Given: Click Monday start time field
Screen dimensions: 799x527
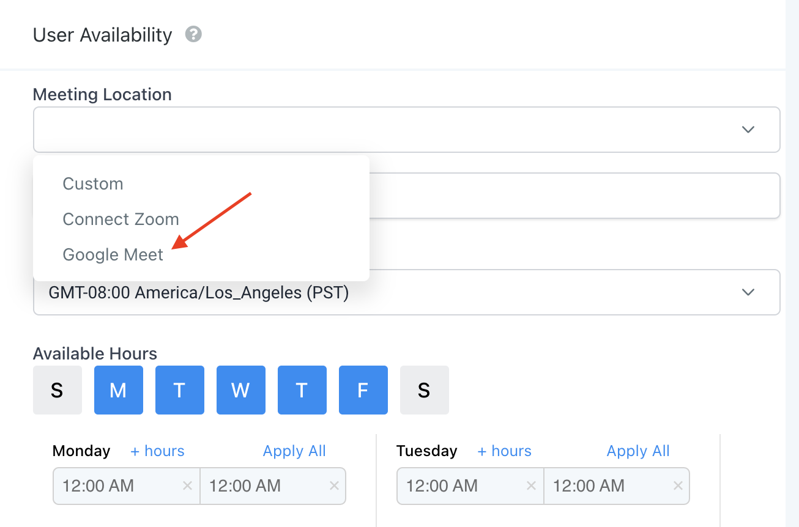Looking at the screenshot, I should pos(116,486).
